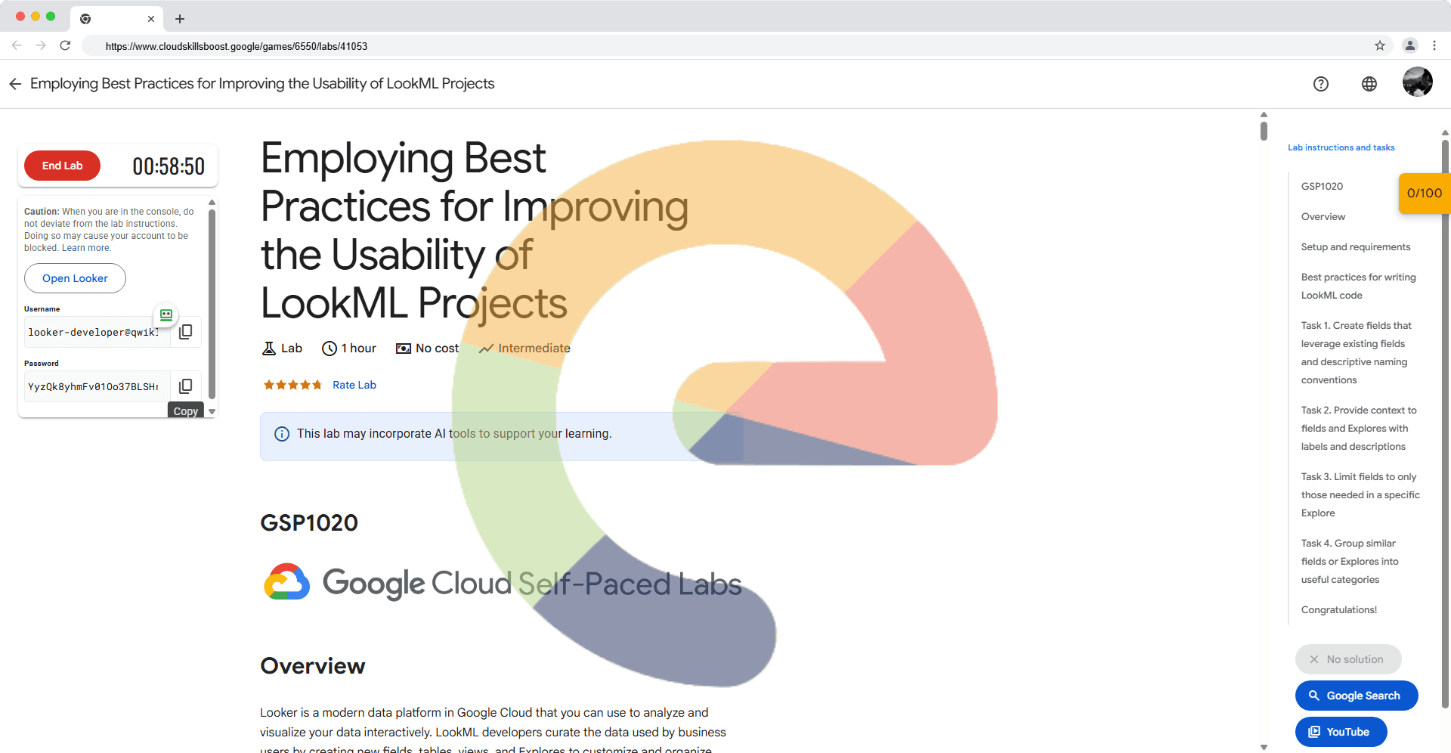Copy the username with its copy icon

click(x=185, y=332)
